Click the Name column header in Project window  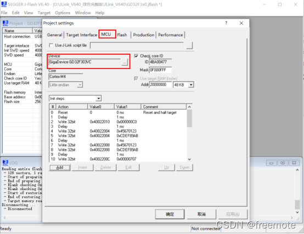[18, 31]
